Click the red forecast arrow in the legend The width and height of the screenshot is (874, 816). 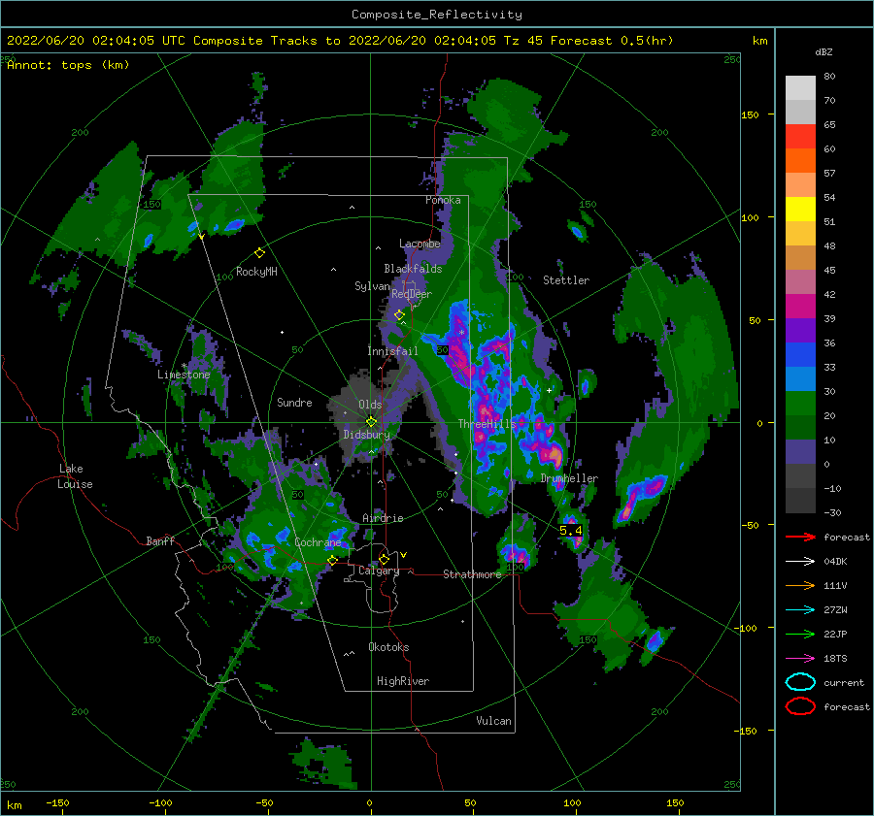(800, 537)
